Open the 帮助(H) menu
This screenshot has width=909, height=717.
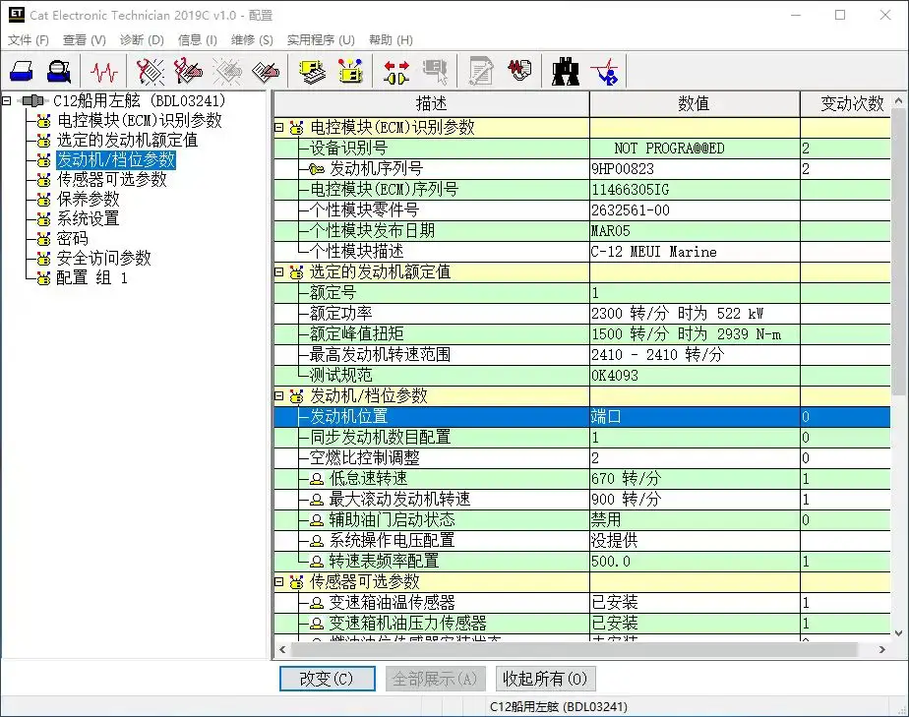pyautogui.click(x=391, y=40)
